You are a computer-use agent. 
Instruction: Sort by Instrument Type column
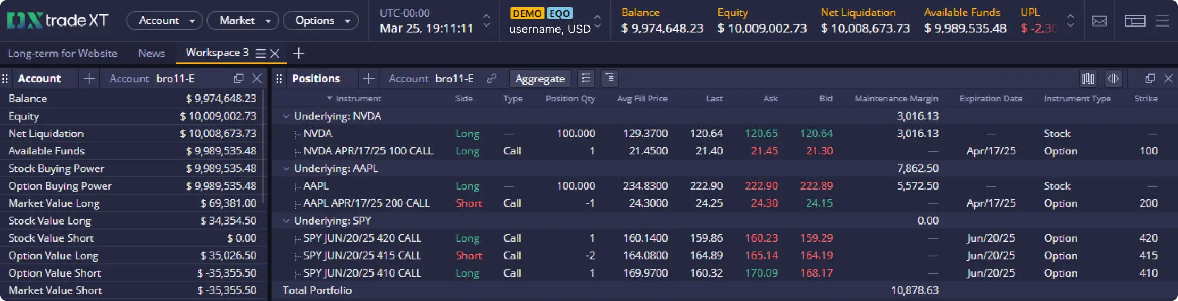click(x=1077, y=99)
